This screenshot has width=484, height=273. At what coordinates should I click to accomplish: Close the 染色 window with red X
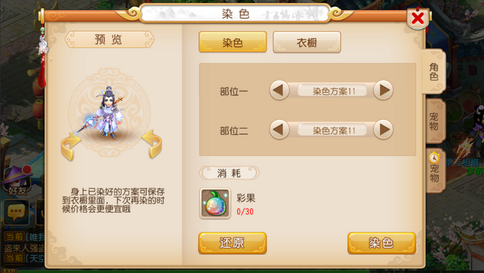coord(418,18)
